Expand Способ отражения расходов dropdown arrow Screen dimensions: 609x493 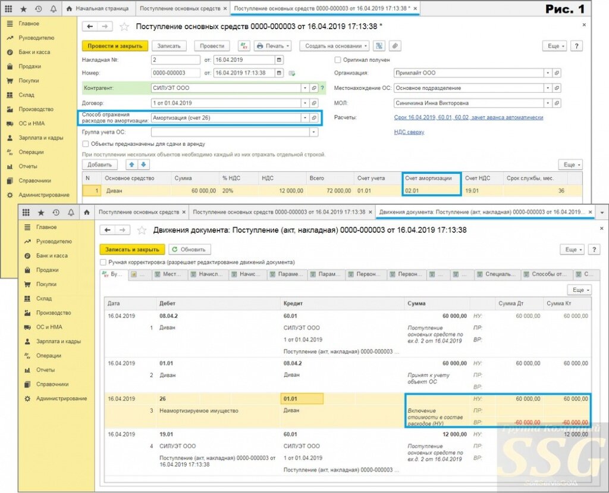click(x=305, y=118)
